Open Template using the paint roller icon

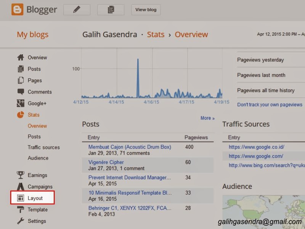click(x=21, y=209)
